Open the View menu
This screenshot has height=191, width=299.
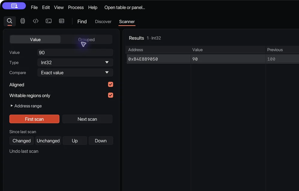click(x=59, y=8)
